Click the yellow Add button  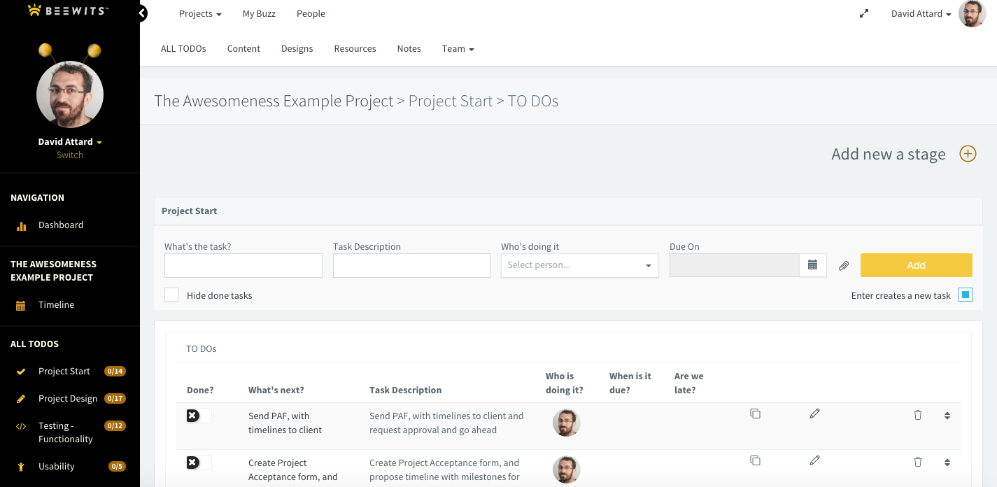coord(917,265)
